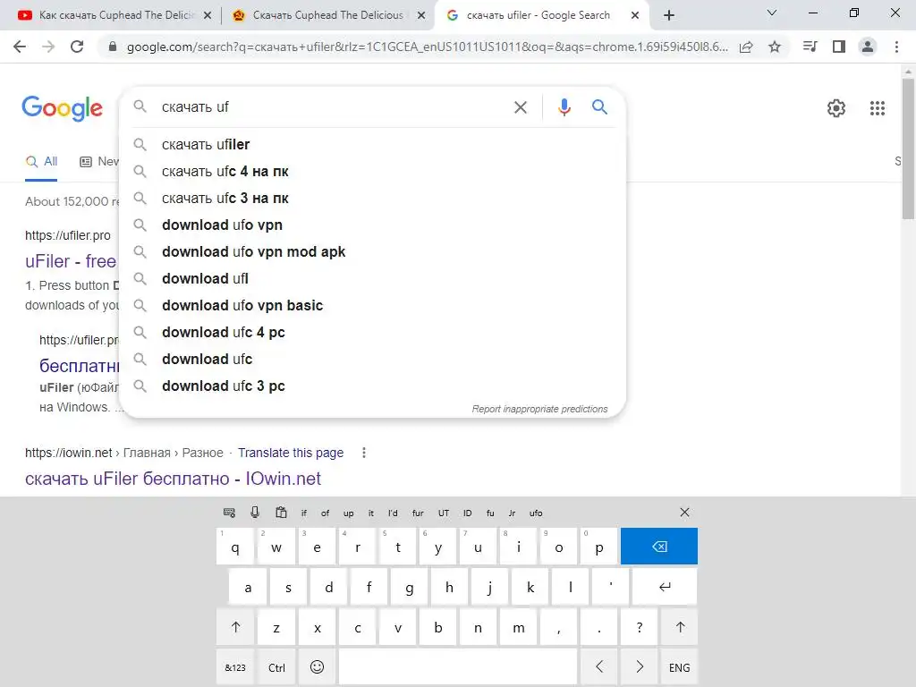Start voice search with the microphone icon
Screen dimensions: 916x687
point(564,107)
